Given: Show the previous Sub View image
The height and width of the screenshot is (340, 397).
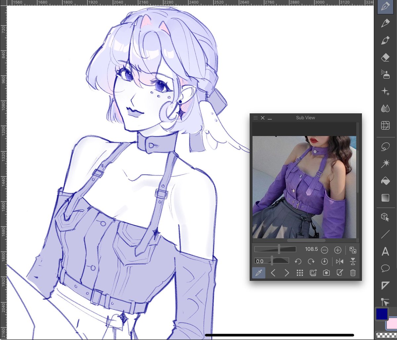Looking at the screenshot, I should [273, 273].
